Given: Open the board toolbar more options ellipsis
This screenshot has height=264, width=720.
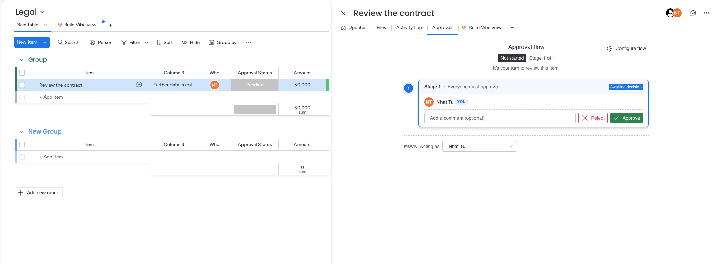Looking at the screenshot, I should click(x=248, y=42).
